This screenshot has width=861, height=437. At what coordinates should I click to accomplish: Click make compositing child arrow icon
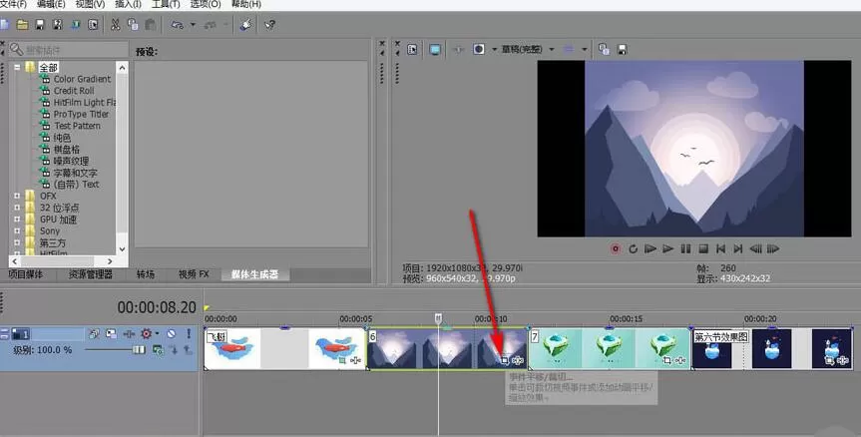[175, 349]
